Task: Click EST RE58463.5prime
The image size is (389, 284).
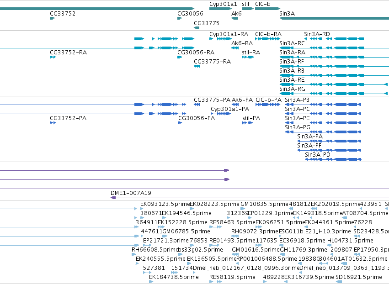Action: [x=232, y=222]
